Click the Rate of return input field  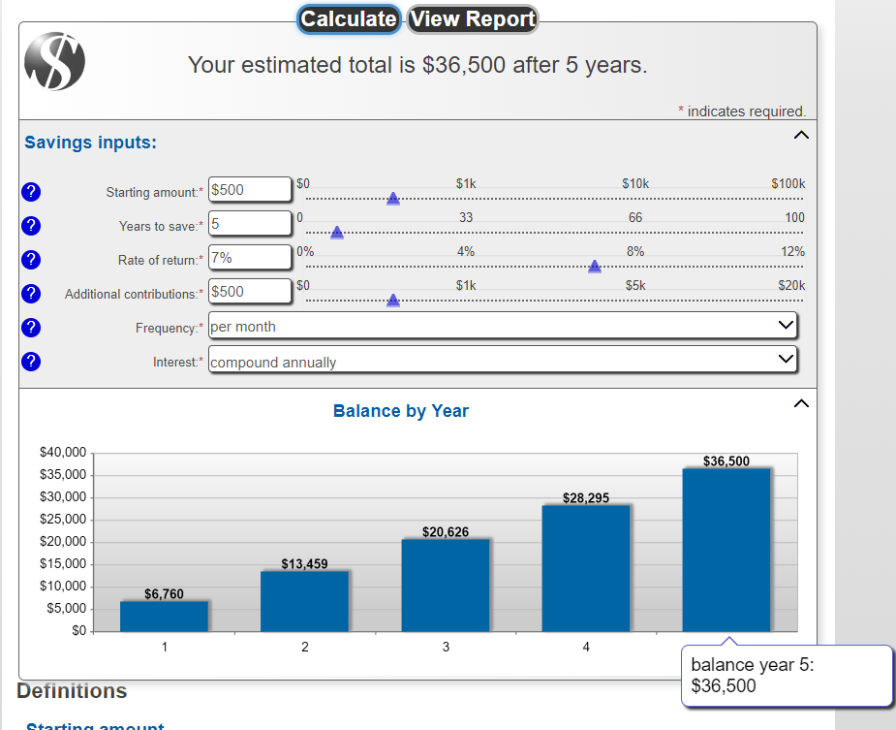click(x=250, y=258)
